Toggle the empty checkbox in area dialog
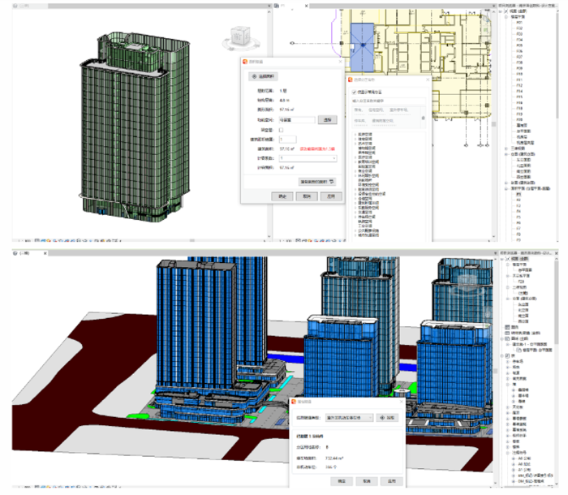568x495 pixels. (282, 129)
